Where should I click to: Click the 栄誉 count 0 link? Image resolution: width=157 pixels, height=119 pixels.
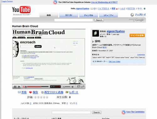(x=67, y=103)
